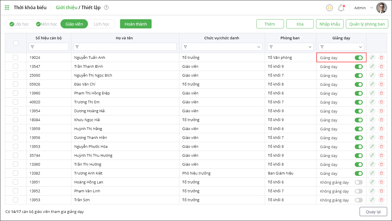Click the help question mark icon
Viewport: 392px width, 221px height.
[106, 8]
